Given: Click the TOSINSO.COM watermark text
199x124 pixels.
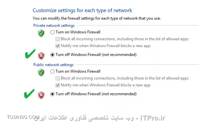Looking at the screenshot, I should tap(23, 117).
